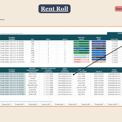Open the UNDER CONTRACT property status dropdown

tap(81, 55)
